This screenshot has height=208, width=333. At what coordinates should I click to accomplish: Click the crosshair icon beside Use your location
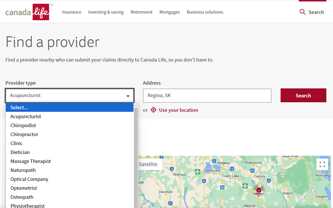pos(153,110)
